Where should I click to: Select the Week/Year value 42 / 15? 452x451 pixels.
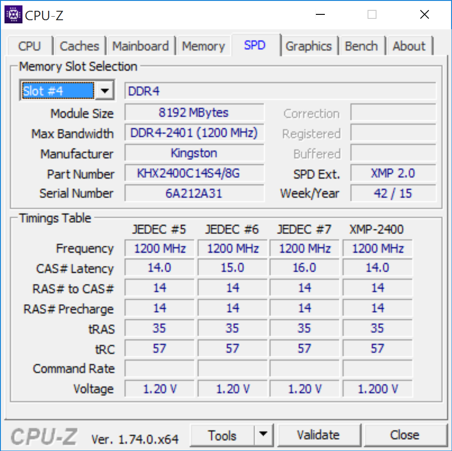[393, 193]
